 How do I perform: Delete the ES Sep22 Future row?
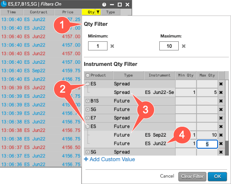click(x=221, y=135)
